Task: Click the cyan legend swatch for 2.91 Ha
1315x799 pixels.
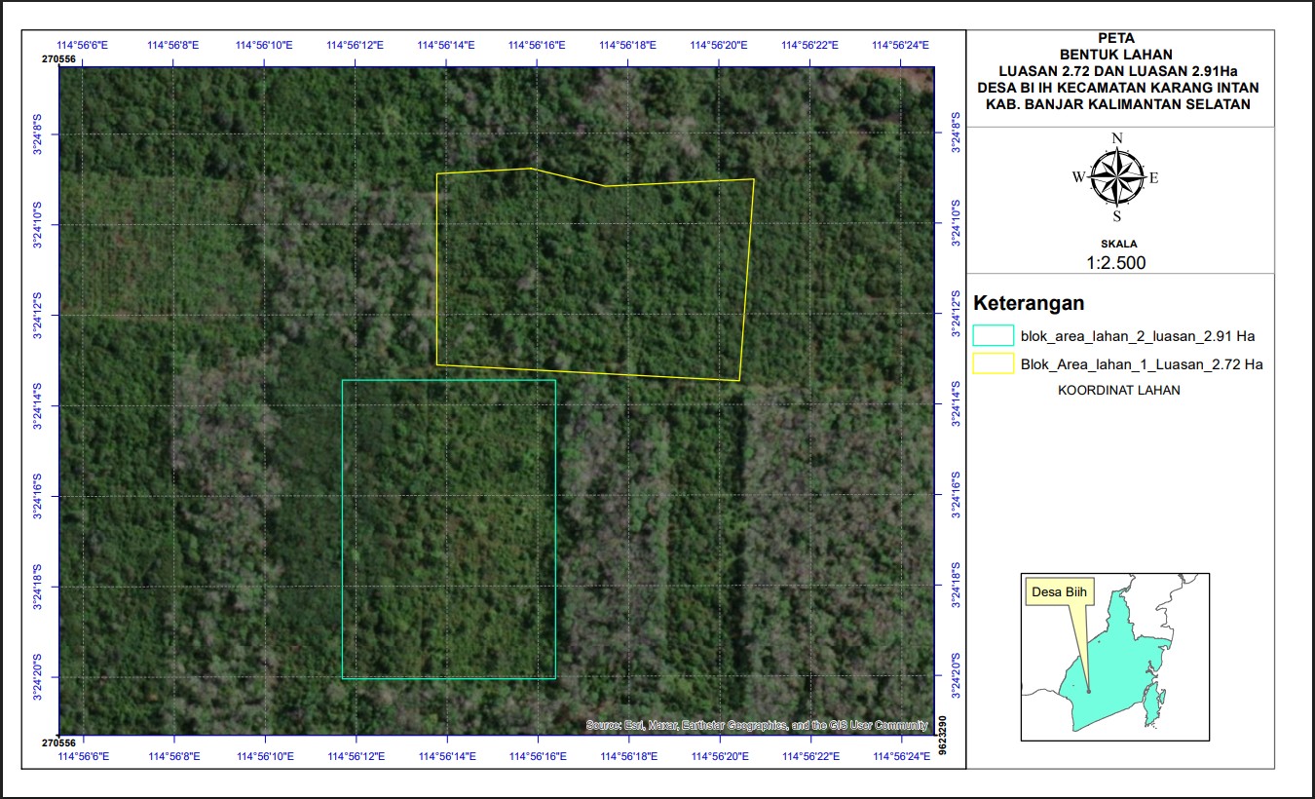Action: (992, 336)
